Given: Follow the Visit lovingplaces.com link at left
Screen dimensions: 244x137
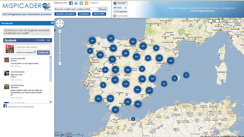Looking at the screenshot, I should (x=14, y=14).
